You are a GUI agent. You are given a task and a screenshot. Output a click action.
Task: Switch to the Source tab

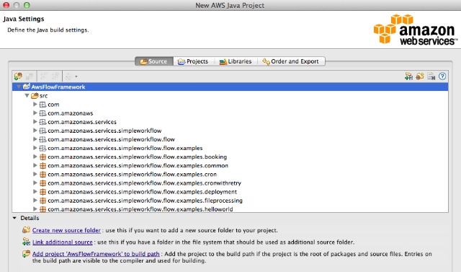pyautogui.click(x=154, y=61)
